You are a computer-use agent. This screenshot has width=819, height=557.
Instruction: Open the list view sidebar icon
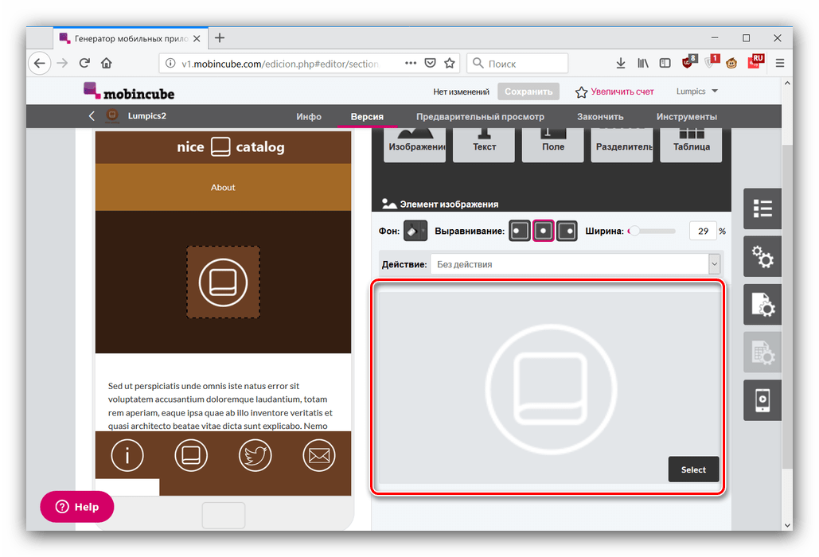click(762, 208)
